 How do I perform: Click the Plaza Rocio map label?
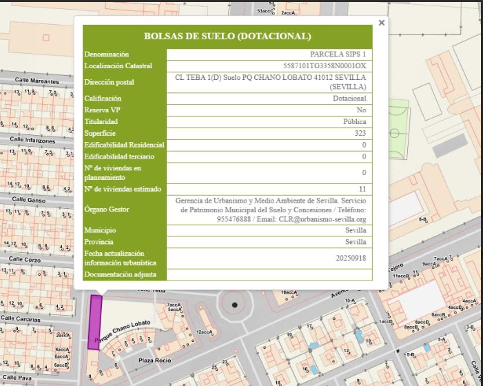[x=155, y=360]
